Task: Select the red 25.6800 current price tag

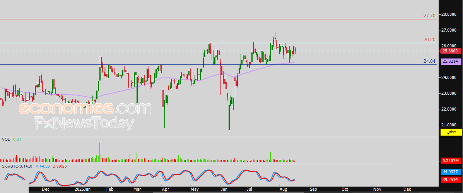Action: tap(450, 51)
